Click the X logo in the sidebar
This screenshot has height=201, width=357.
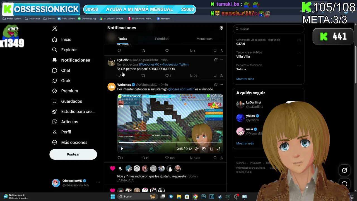coord(55,28)
